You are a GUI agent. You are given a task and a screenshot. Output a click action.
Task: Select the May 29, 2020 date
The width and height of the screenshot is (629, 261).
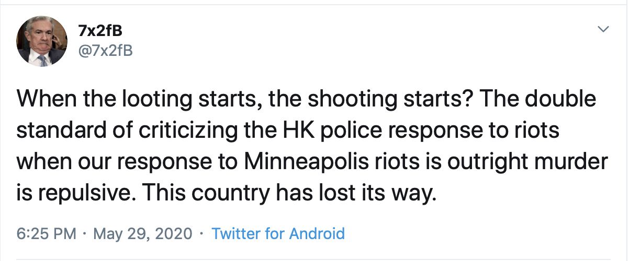143,233
